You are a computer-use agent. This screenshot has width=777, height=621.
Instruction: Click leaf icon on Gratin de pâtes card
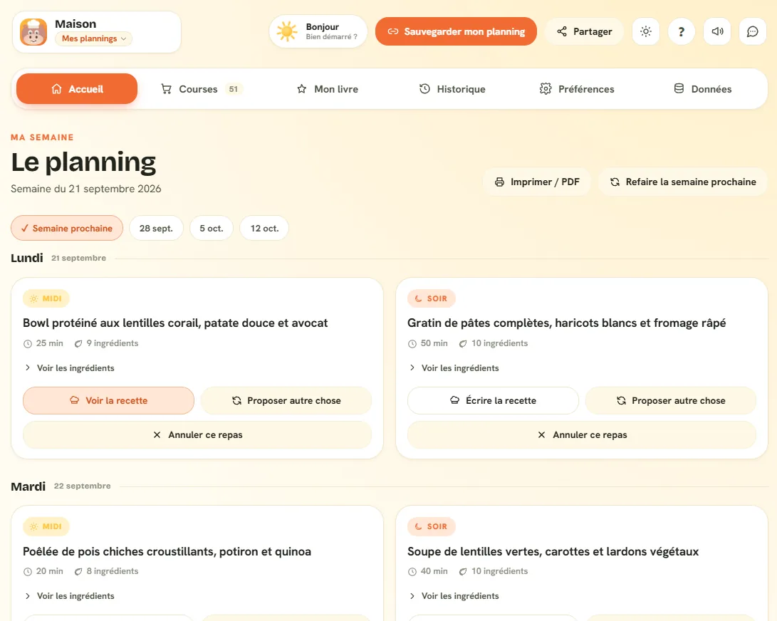point(463,343)
